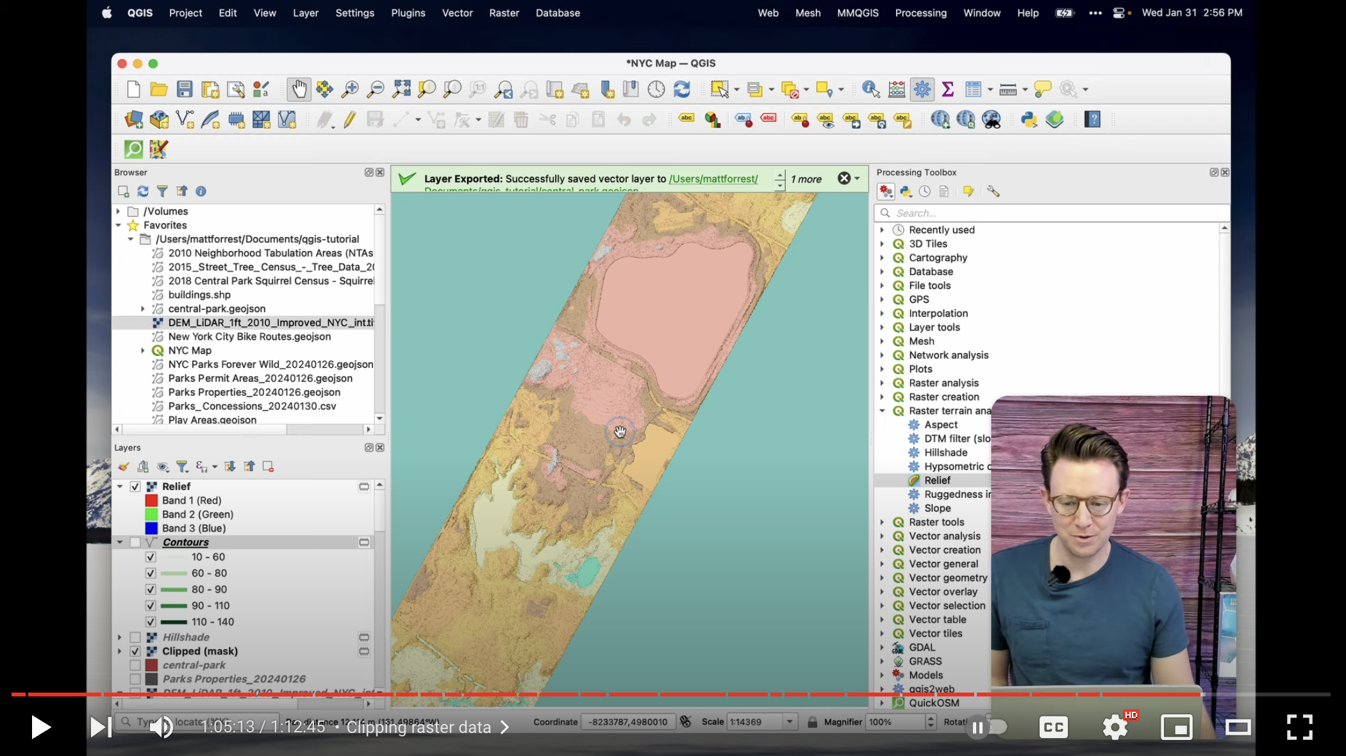Click the Zoom Out magnifier

coord(376,89)
